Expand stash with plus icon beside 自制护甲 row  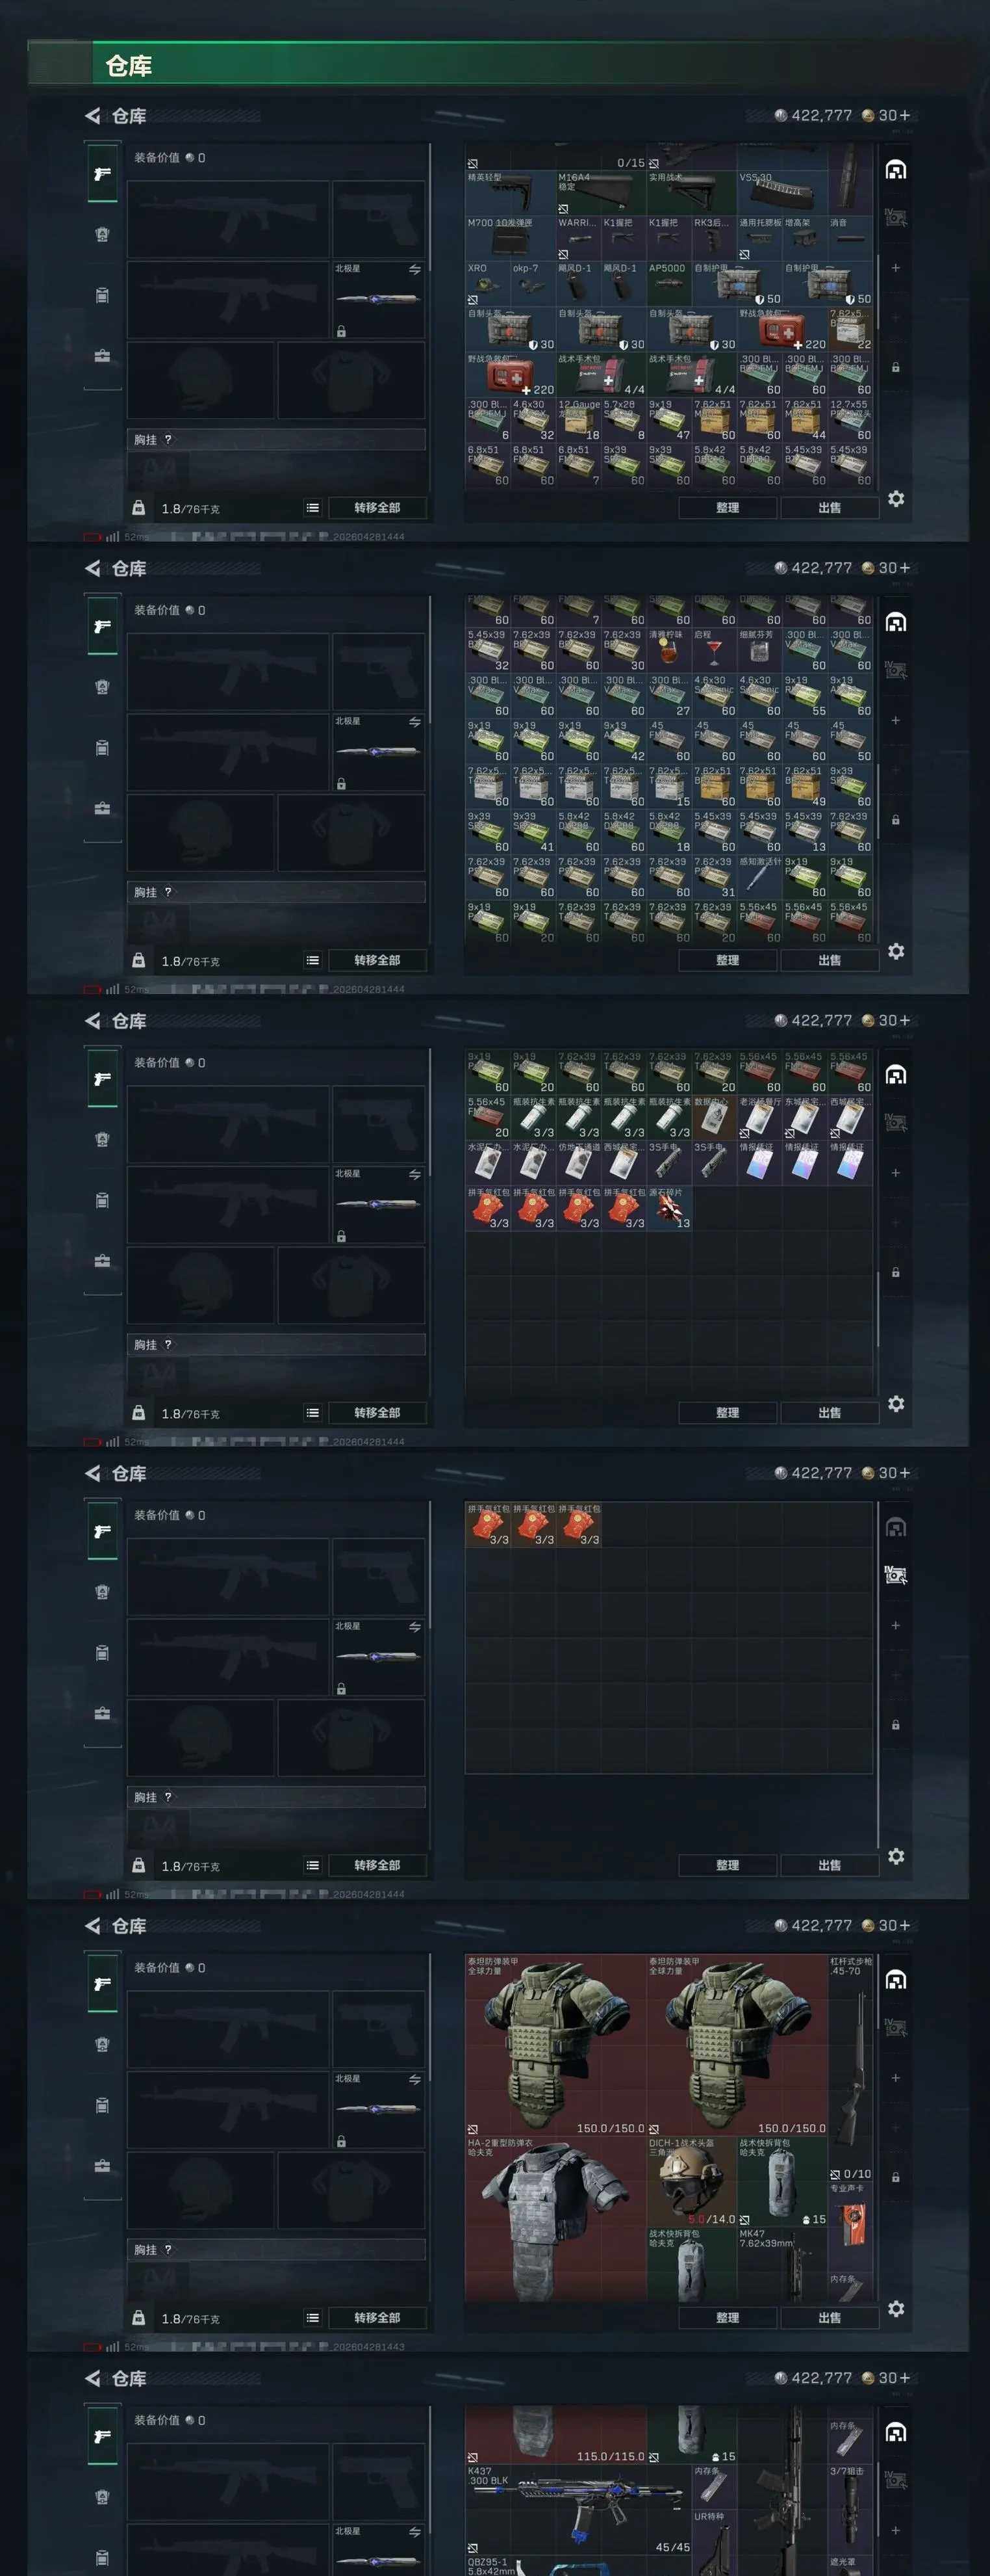click(895, 268)
